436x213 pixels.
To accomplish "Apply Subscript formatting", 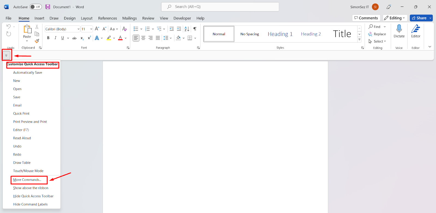I will 82,38.
